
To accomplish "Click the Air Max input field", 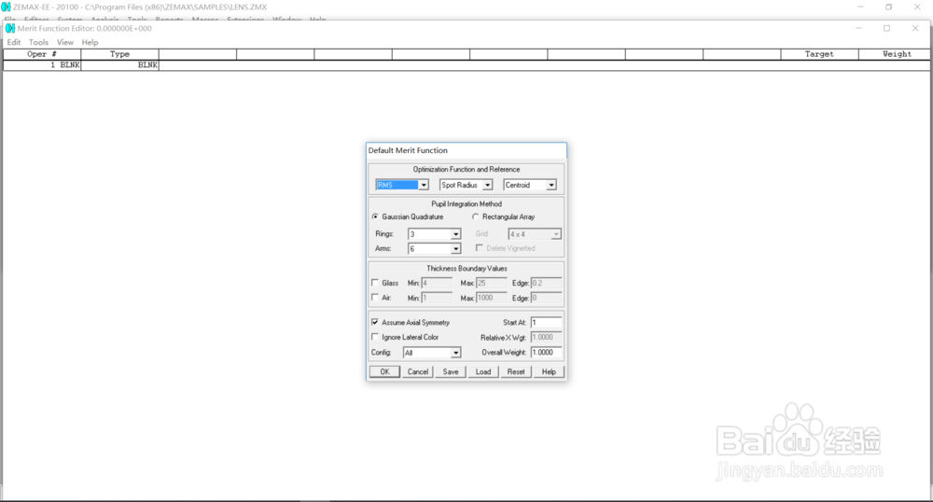I will pyautogui.click(x=492, y=298).
